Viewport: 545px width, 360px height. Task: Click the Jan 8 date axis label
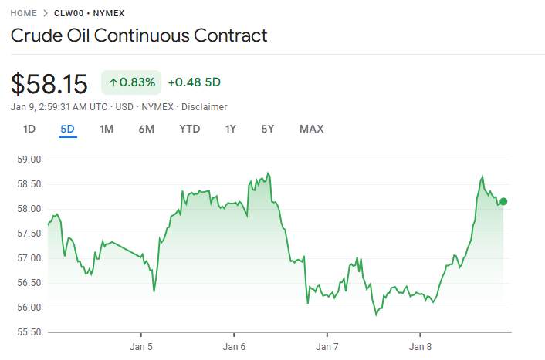[420, 347]
